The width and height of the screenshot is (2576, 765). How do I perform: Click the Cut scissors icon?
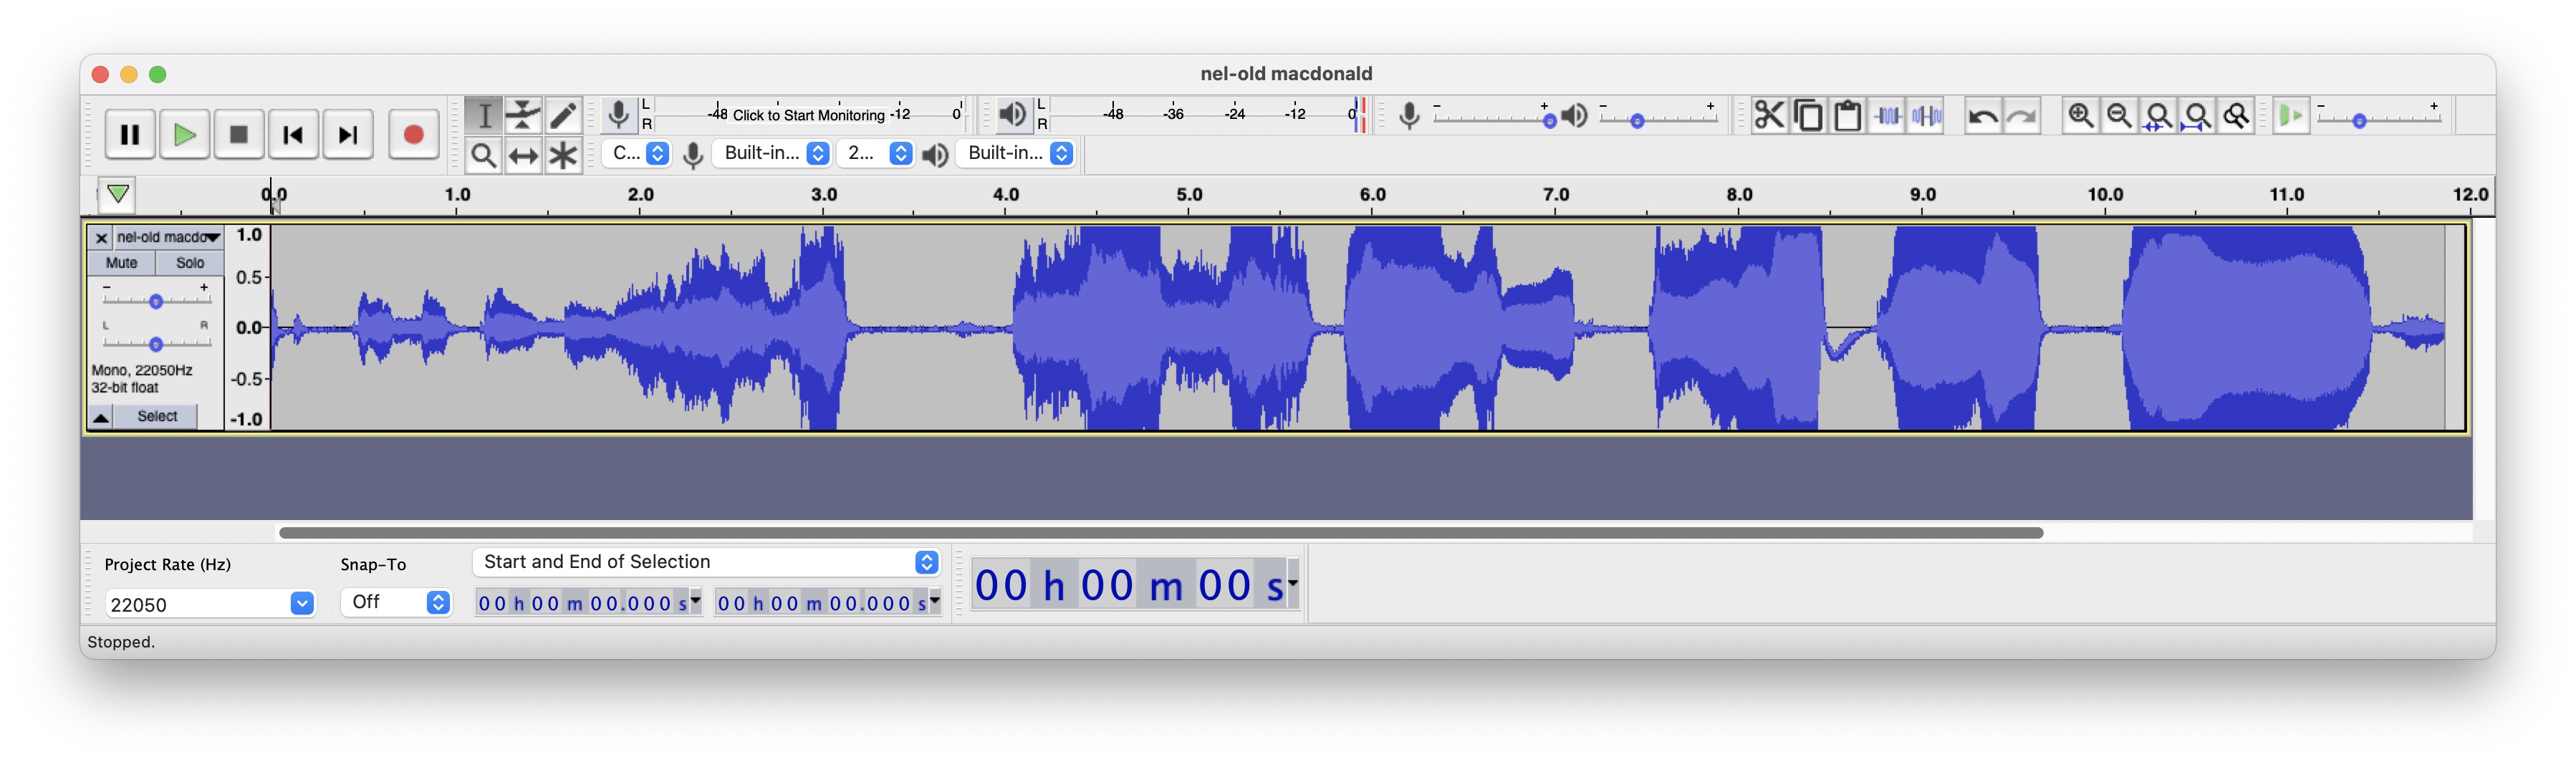coord(1769,116)
